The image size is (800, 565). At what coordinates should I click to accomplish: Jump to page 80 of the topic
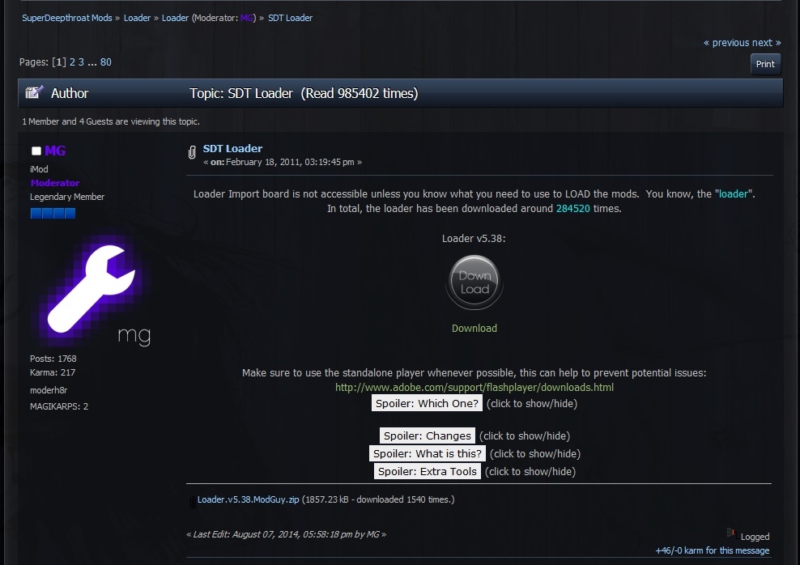click(x=106, y=62)
